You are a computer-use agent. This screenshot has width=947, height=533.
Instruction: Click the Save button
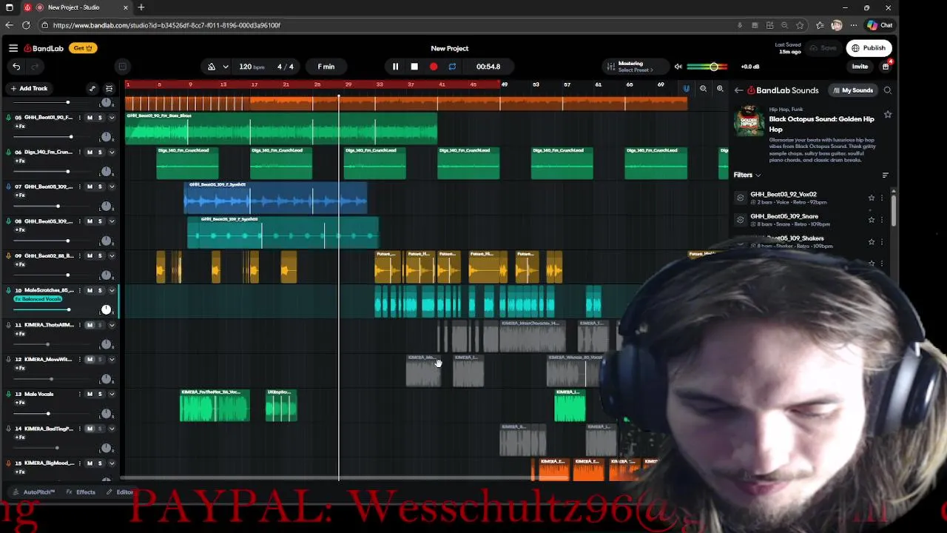pos(823,48)
